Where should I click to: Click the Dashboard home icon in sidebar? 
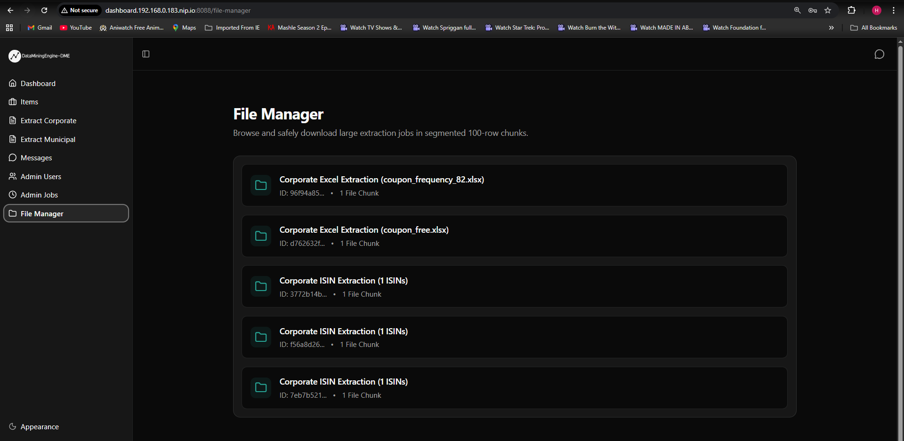pos(13,83)
